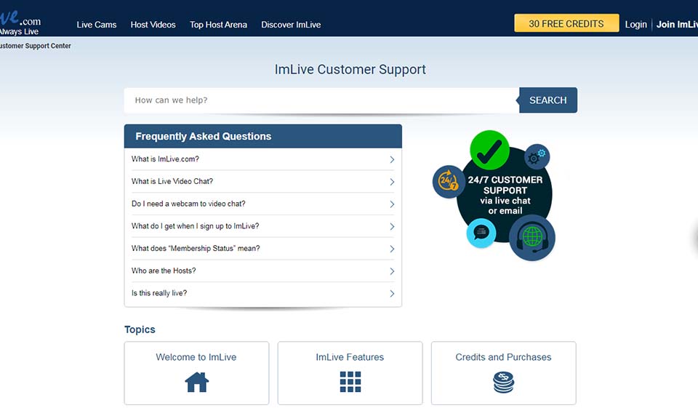Click the 24/7 clock icon
Viewport: 698px width, 408px height.
coord(447,182)
